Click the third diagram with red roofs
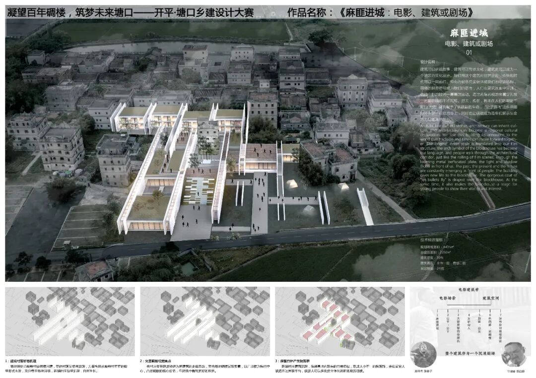Image resolution: width=536 pixels, height=378 pixels. click(x=340, y=322)
